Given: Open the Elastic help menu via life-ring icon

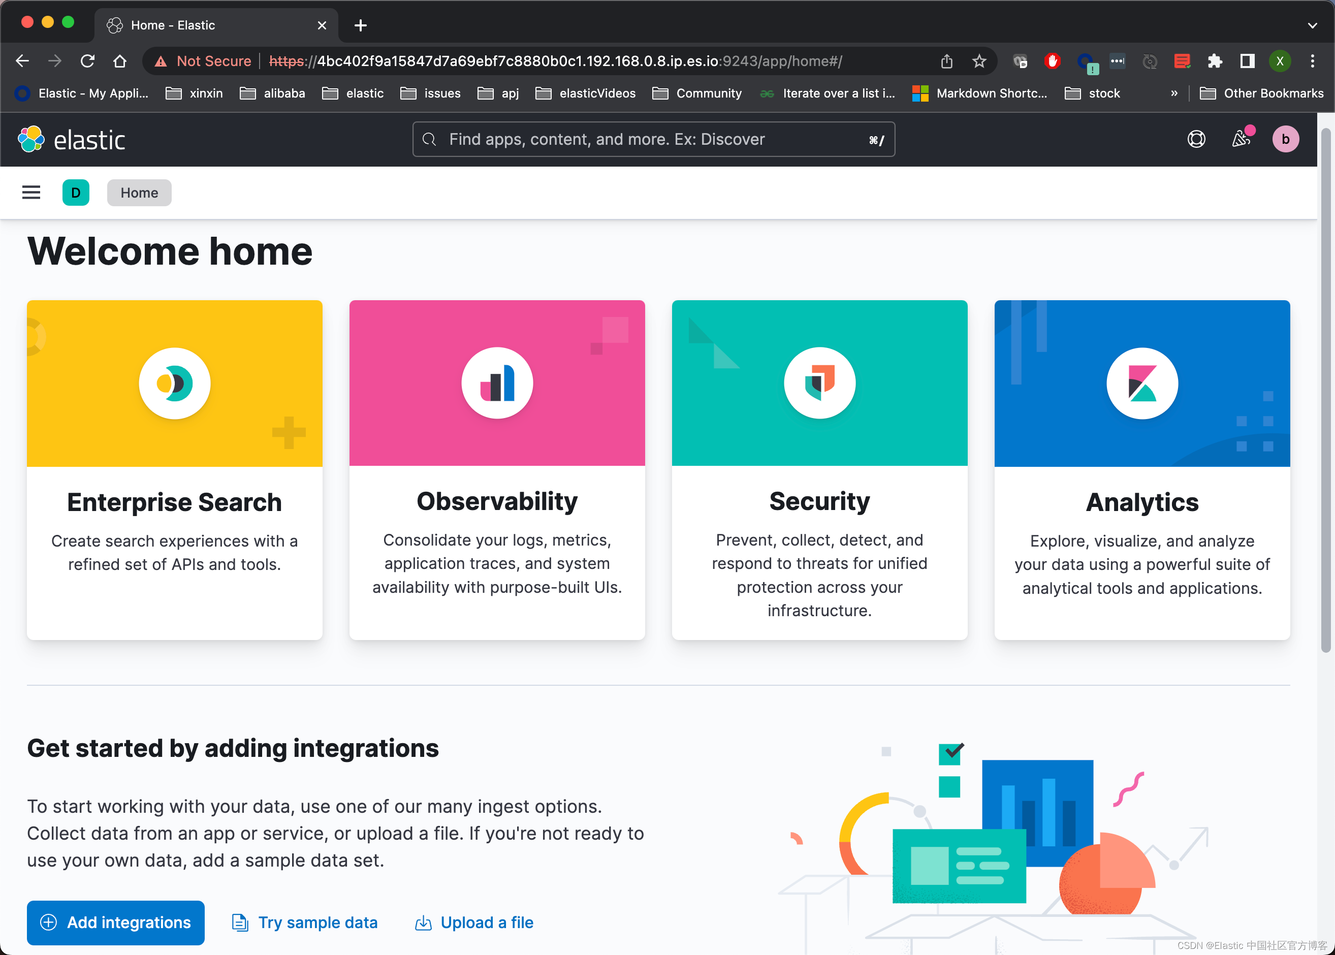Looking at the screenshot, I should tap(1196, 139).
